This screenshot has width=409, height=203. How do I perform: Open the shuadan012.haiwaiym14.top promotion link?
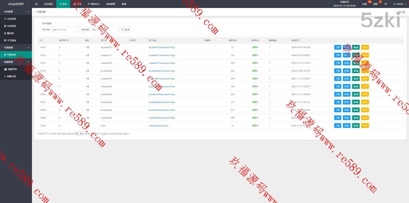161,47
